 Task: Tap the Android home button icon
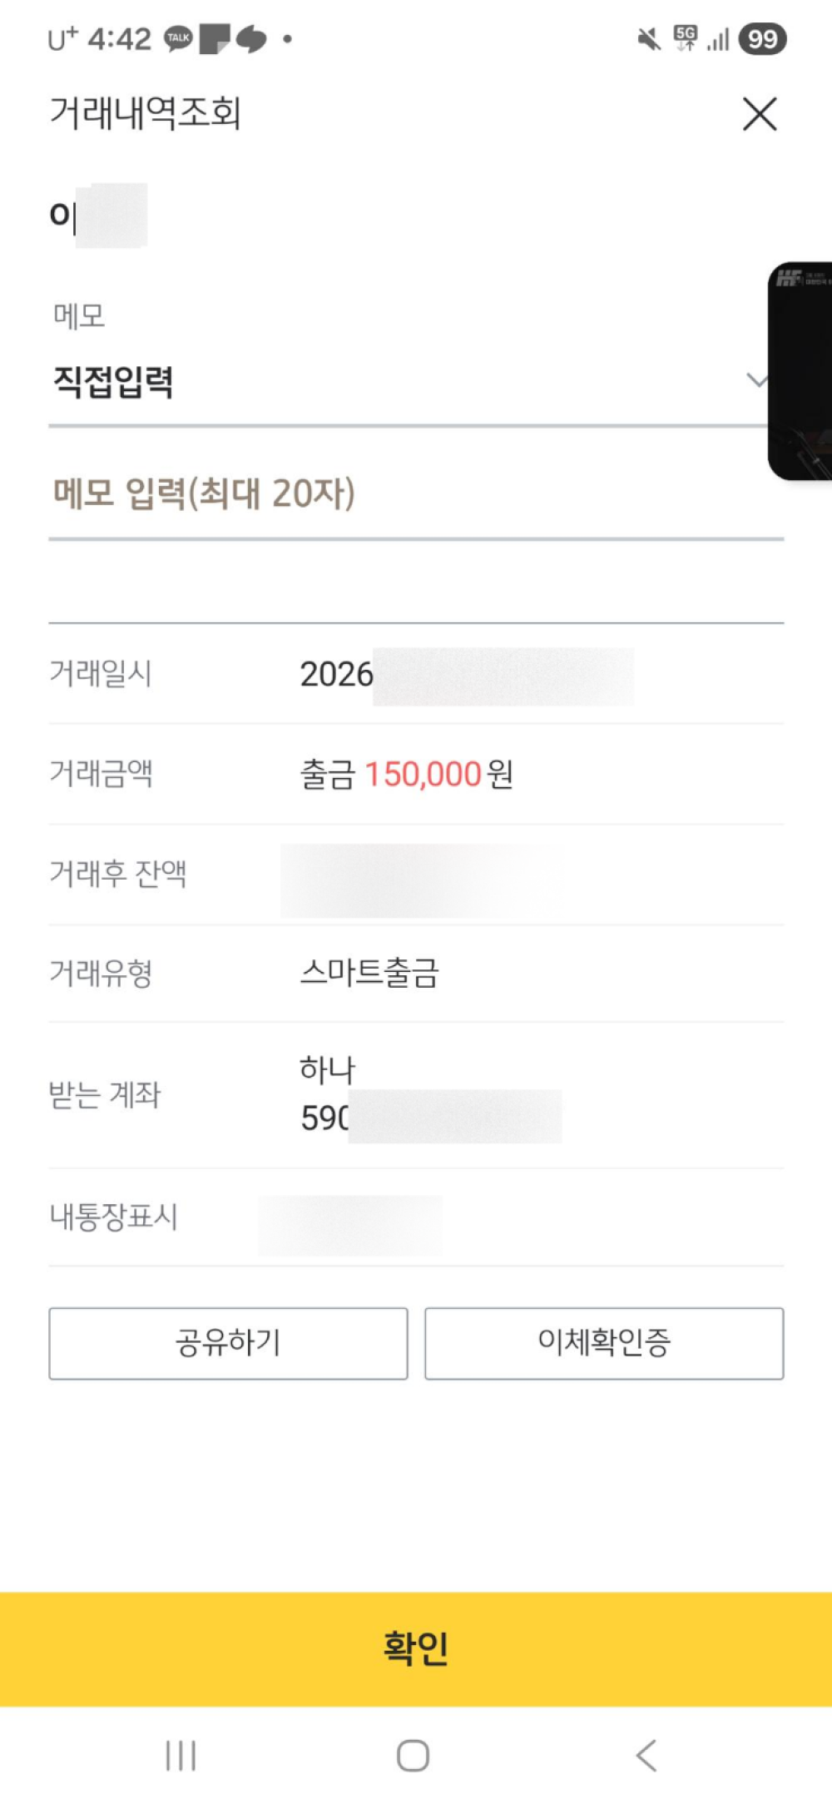pos(413,1755)
